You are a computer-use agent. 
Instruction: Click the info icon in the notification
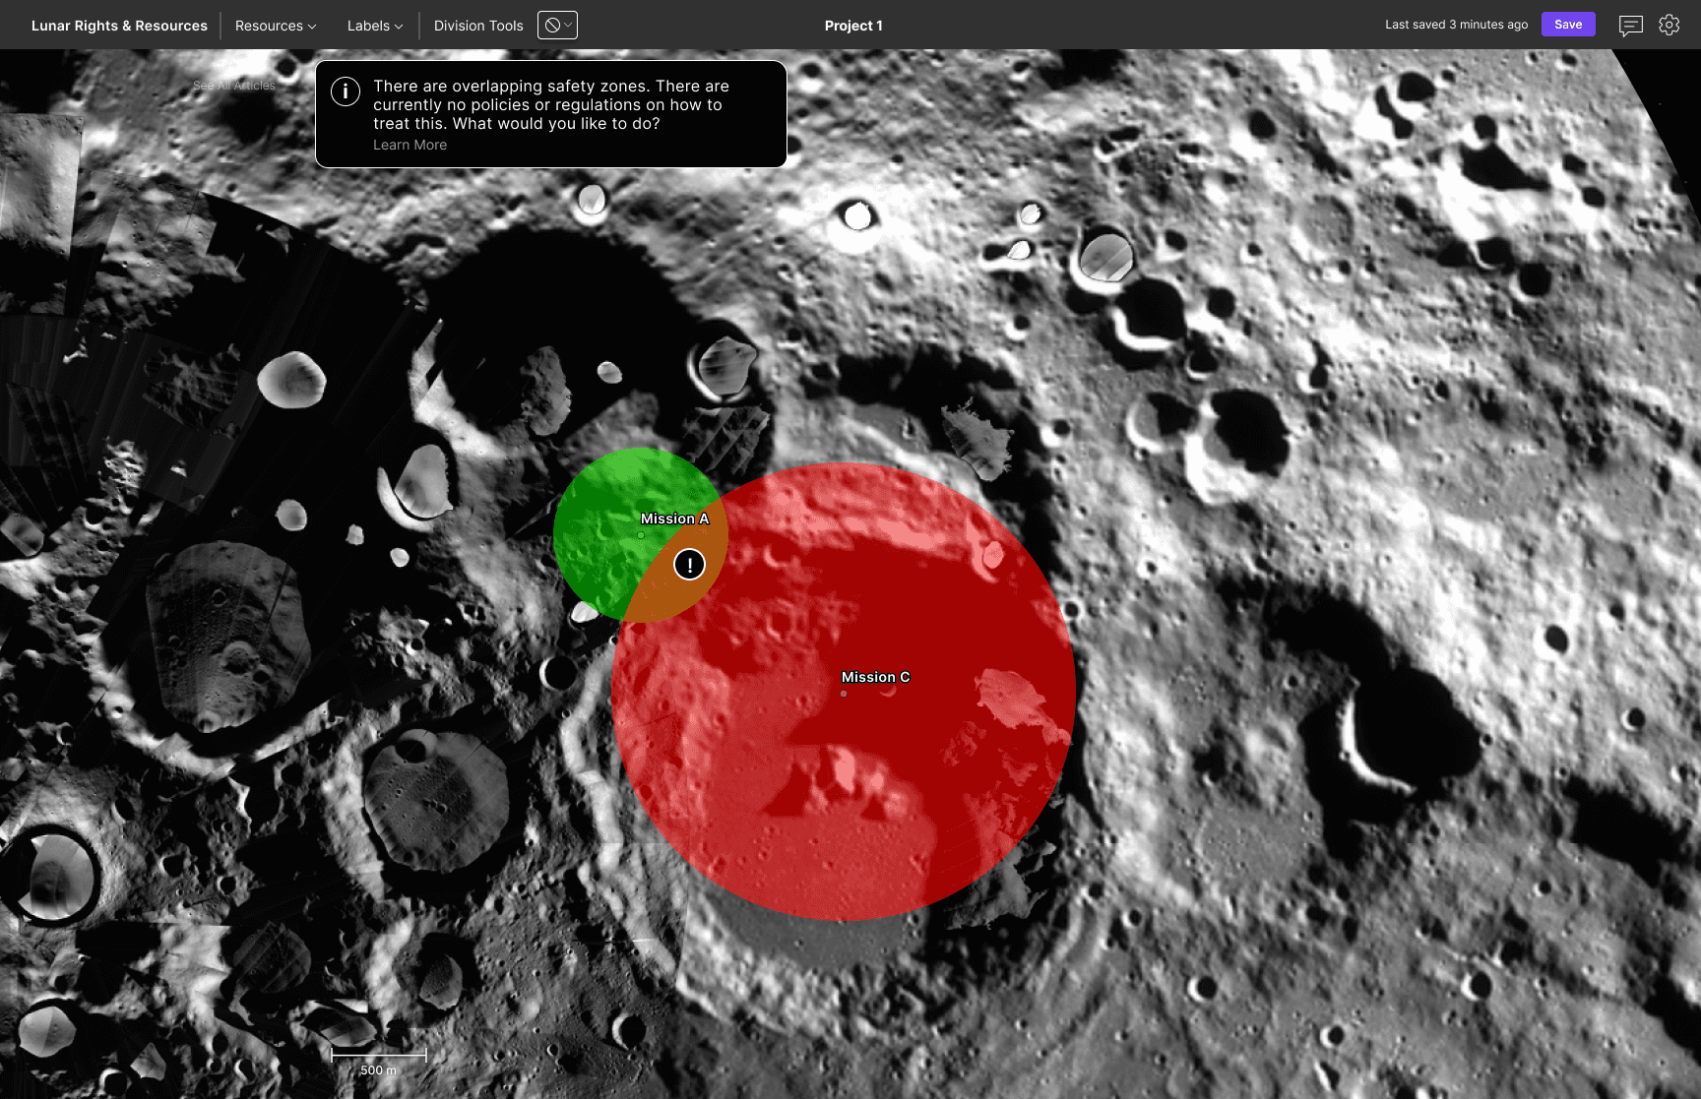click(345, 92)
